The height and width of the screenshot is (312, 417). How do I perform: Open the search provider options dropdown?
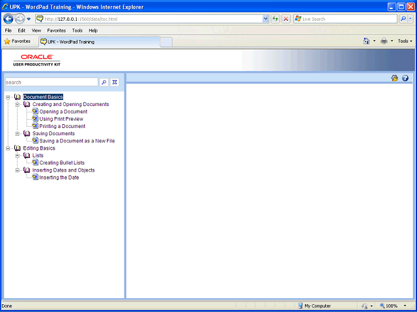pyautogui.click(x=410, y=19)
